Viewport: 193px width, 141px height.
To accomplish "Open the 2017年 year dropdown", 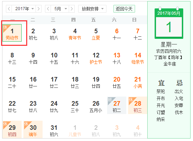I will 24,9.
